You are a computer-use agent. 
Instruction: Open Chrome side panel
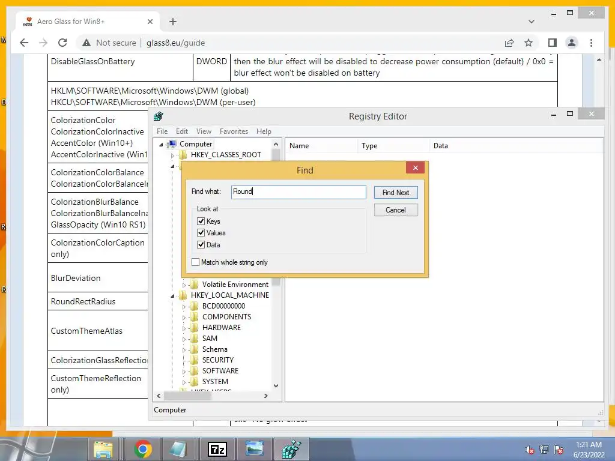(x=553, y=43)
